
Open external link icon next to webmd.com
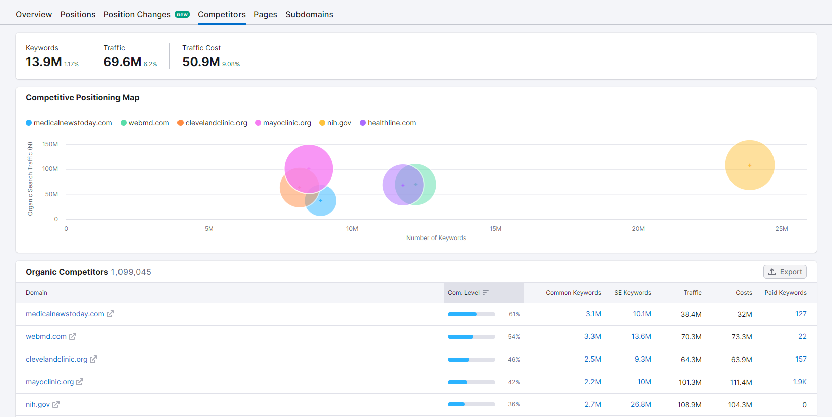pyautogui.click(x=73, y=336)
